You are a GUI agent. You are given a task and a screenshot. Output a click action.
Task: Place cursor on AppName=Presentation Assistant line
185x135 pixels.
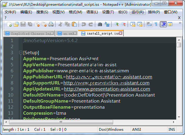coord(61,59)
